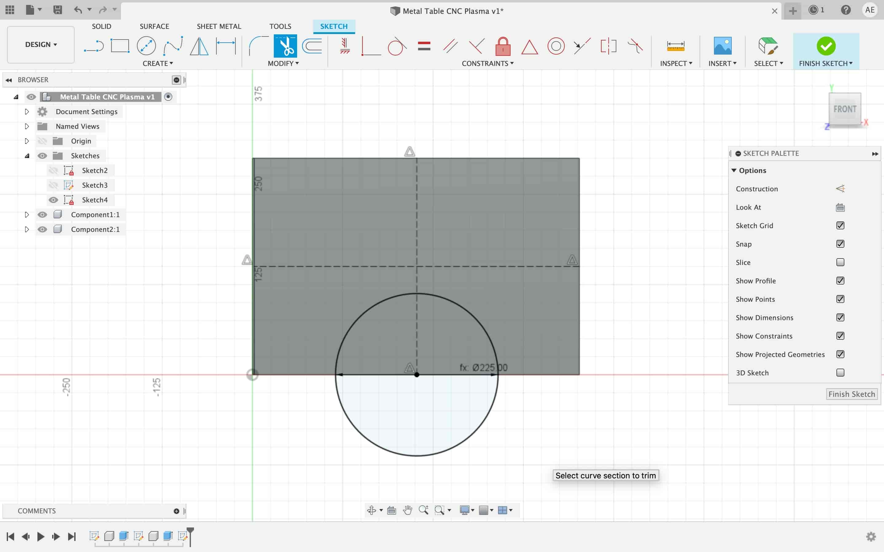Switch to the TOOLS tab
Image resolution: width=884 pixels, height=552 pixels.
click(x=280, y=26)
